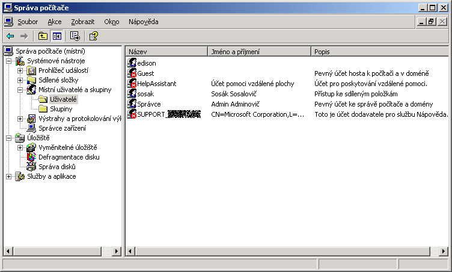The image size is (452, 272).
Task: Click the Export list toolbar icon
Action: coord(75,36)
